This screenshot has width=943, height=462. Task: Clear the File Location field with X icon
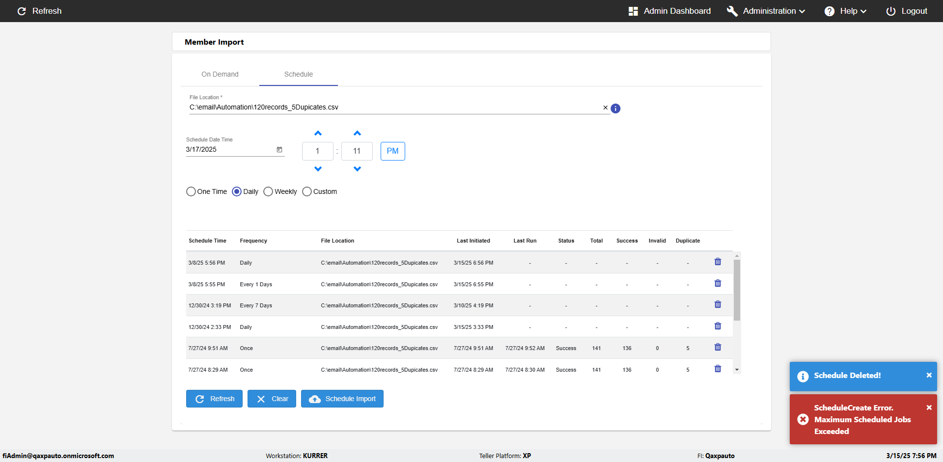[x=605, y=108]
